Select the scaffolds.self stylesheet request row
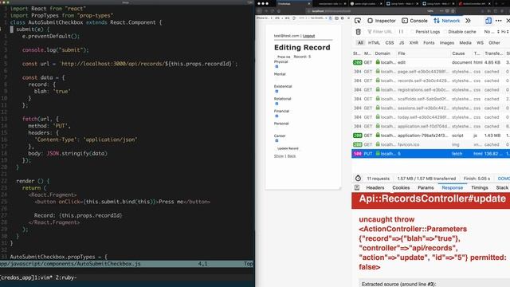This screenshot has height=287, width=510. click(x=430, y=99)
